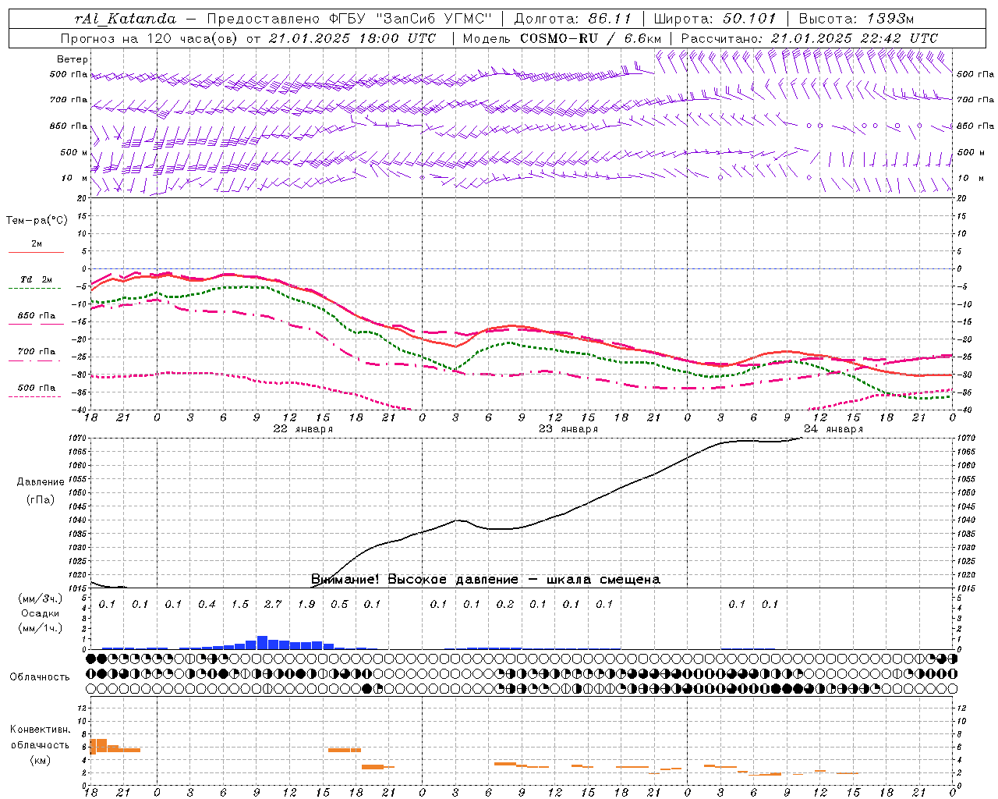The image size is (998, 799).
Task: Click the Td 2м legend label
Action: [x=37, y=279]
